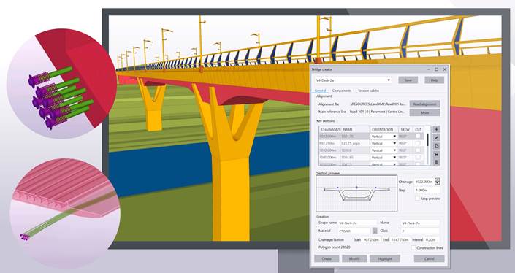Image resolution: width=515 pixels, height=273 pixels.
Task: Tick the Cut checkbox in the 1022.000m row
Action: [x=418, y=136]
